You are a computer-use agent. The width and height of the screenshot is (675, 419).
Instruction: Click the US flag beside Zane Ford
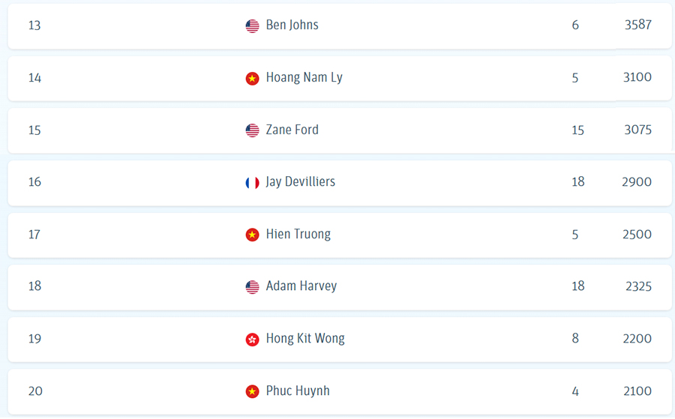(x=252, y=130)
